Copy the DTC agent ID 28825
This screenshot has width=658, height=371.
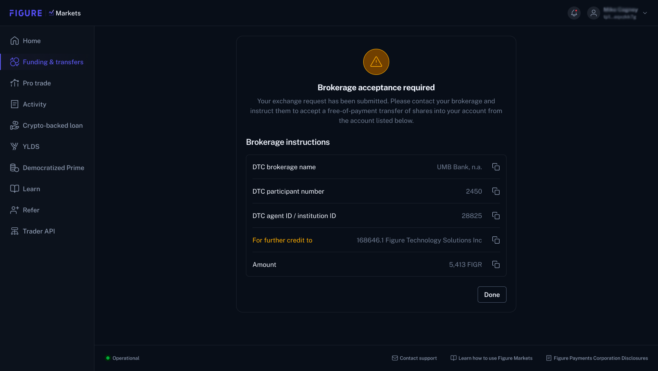pyautogui.click(x=496, y=216)
